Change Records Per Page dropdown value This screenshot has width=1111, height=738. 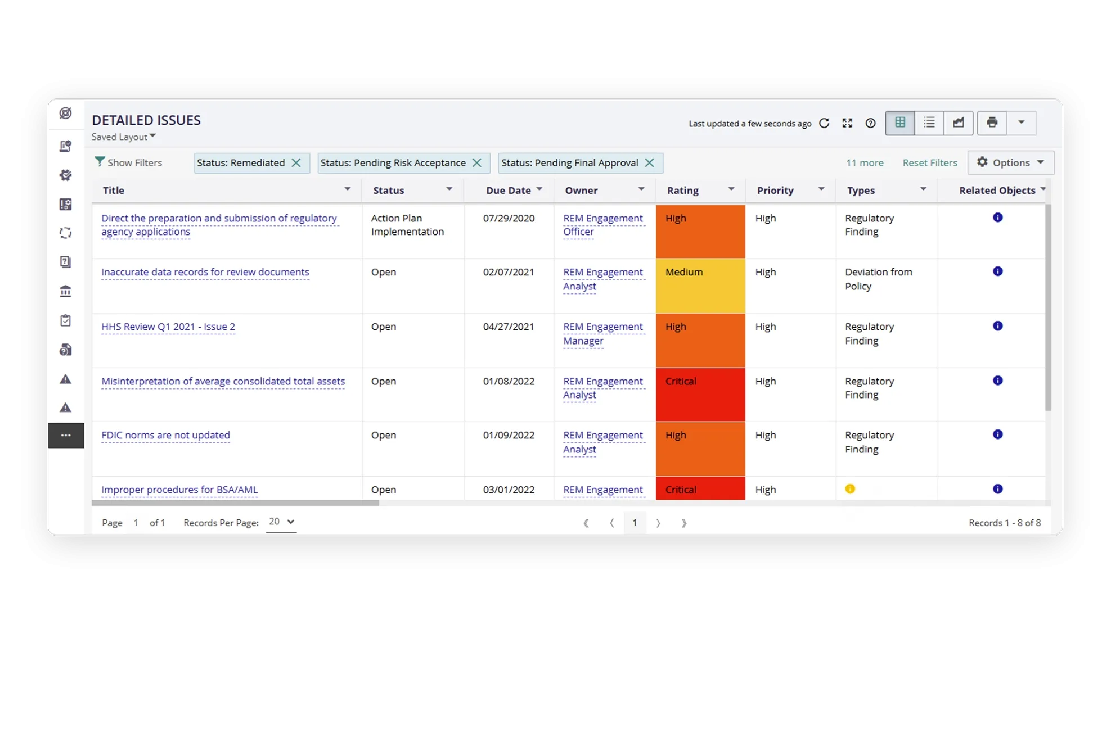click(x=281, y=522)
